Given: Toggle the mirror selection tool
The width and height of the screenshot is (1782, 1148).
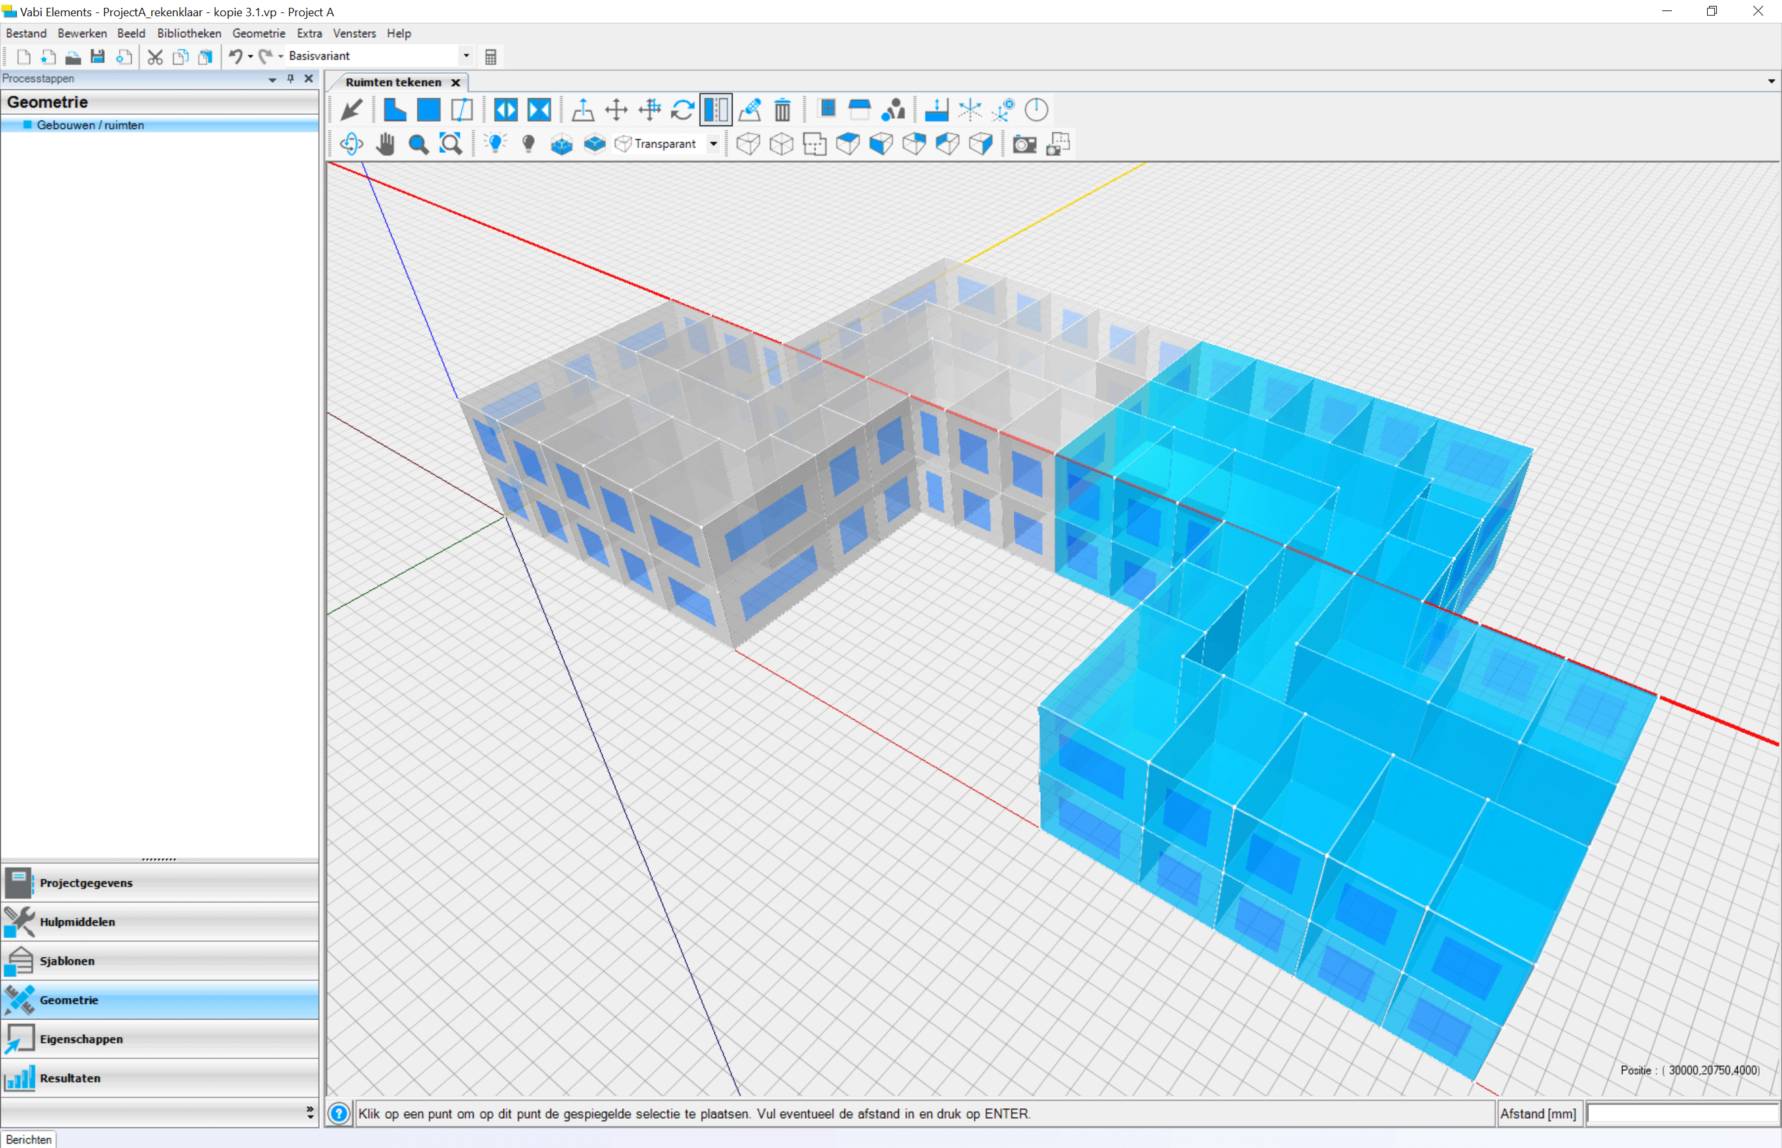Looking at the screenshot, I should tap(716, 111).
